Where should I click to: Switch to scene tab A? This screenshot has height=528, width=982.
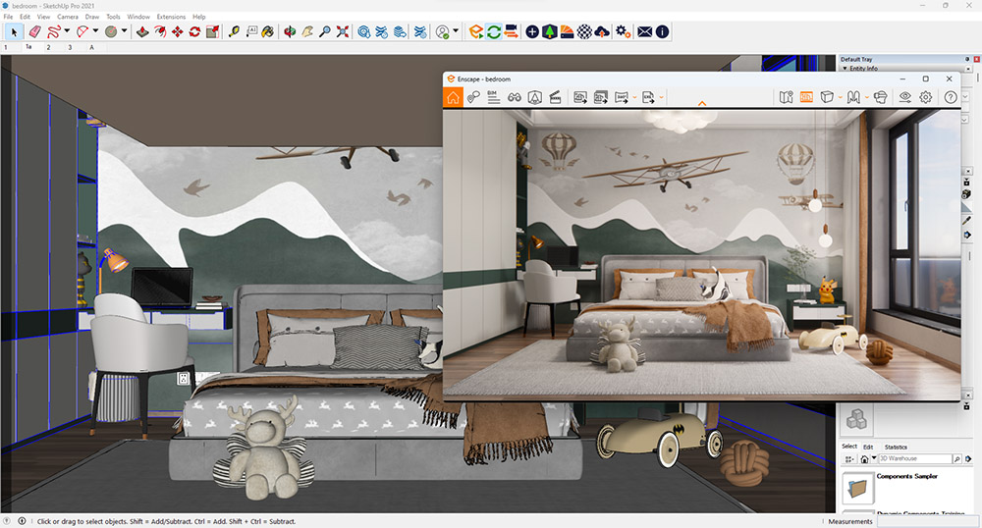click(x=91, y=47)
